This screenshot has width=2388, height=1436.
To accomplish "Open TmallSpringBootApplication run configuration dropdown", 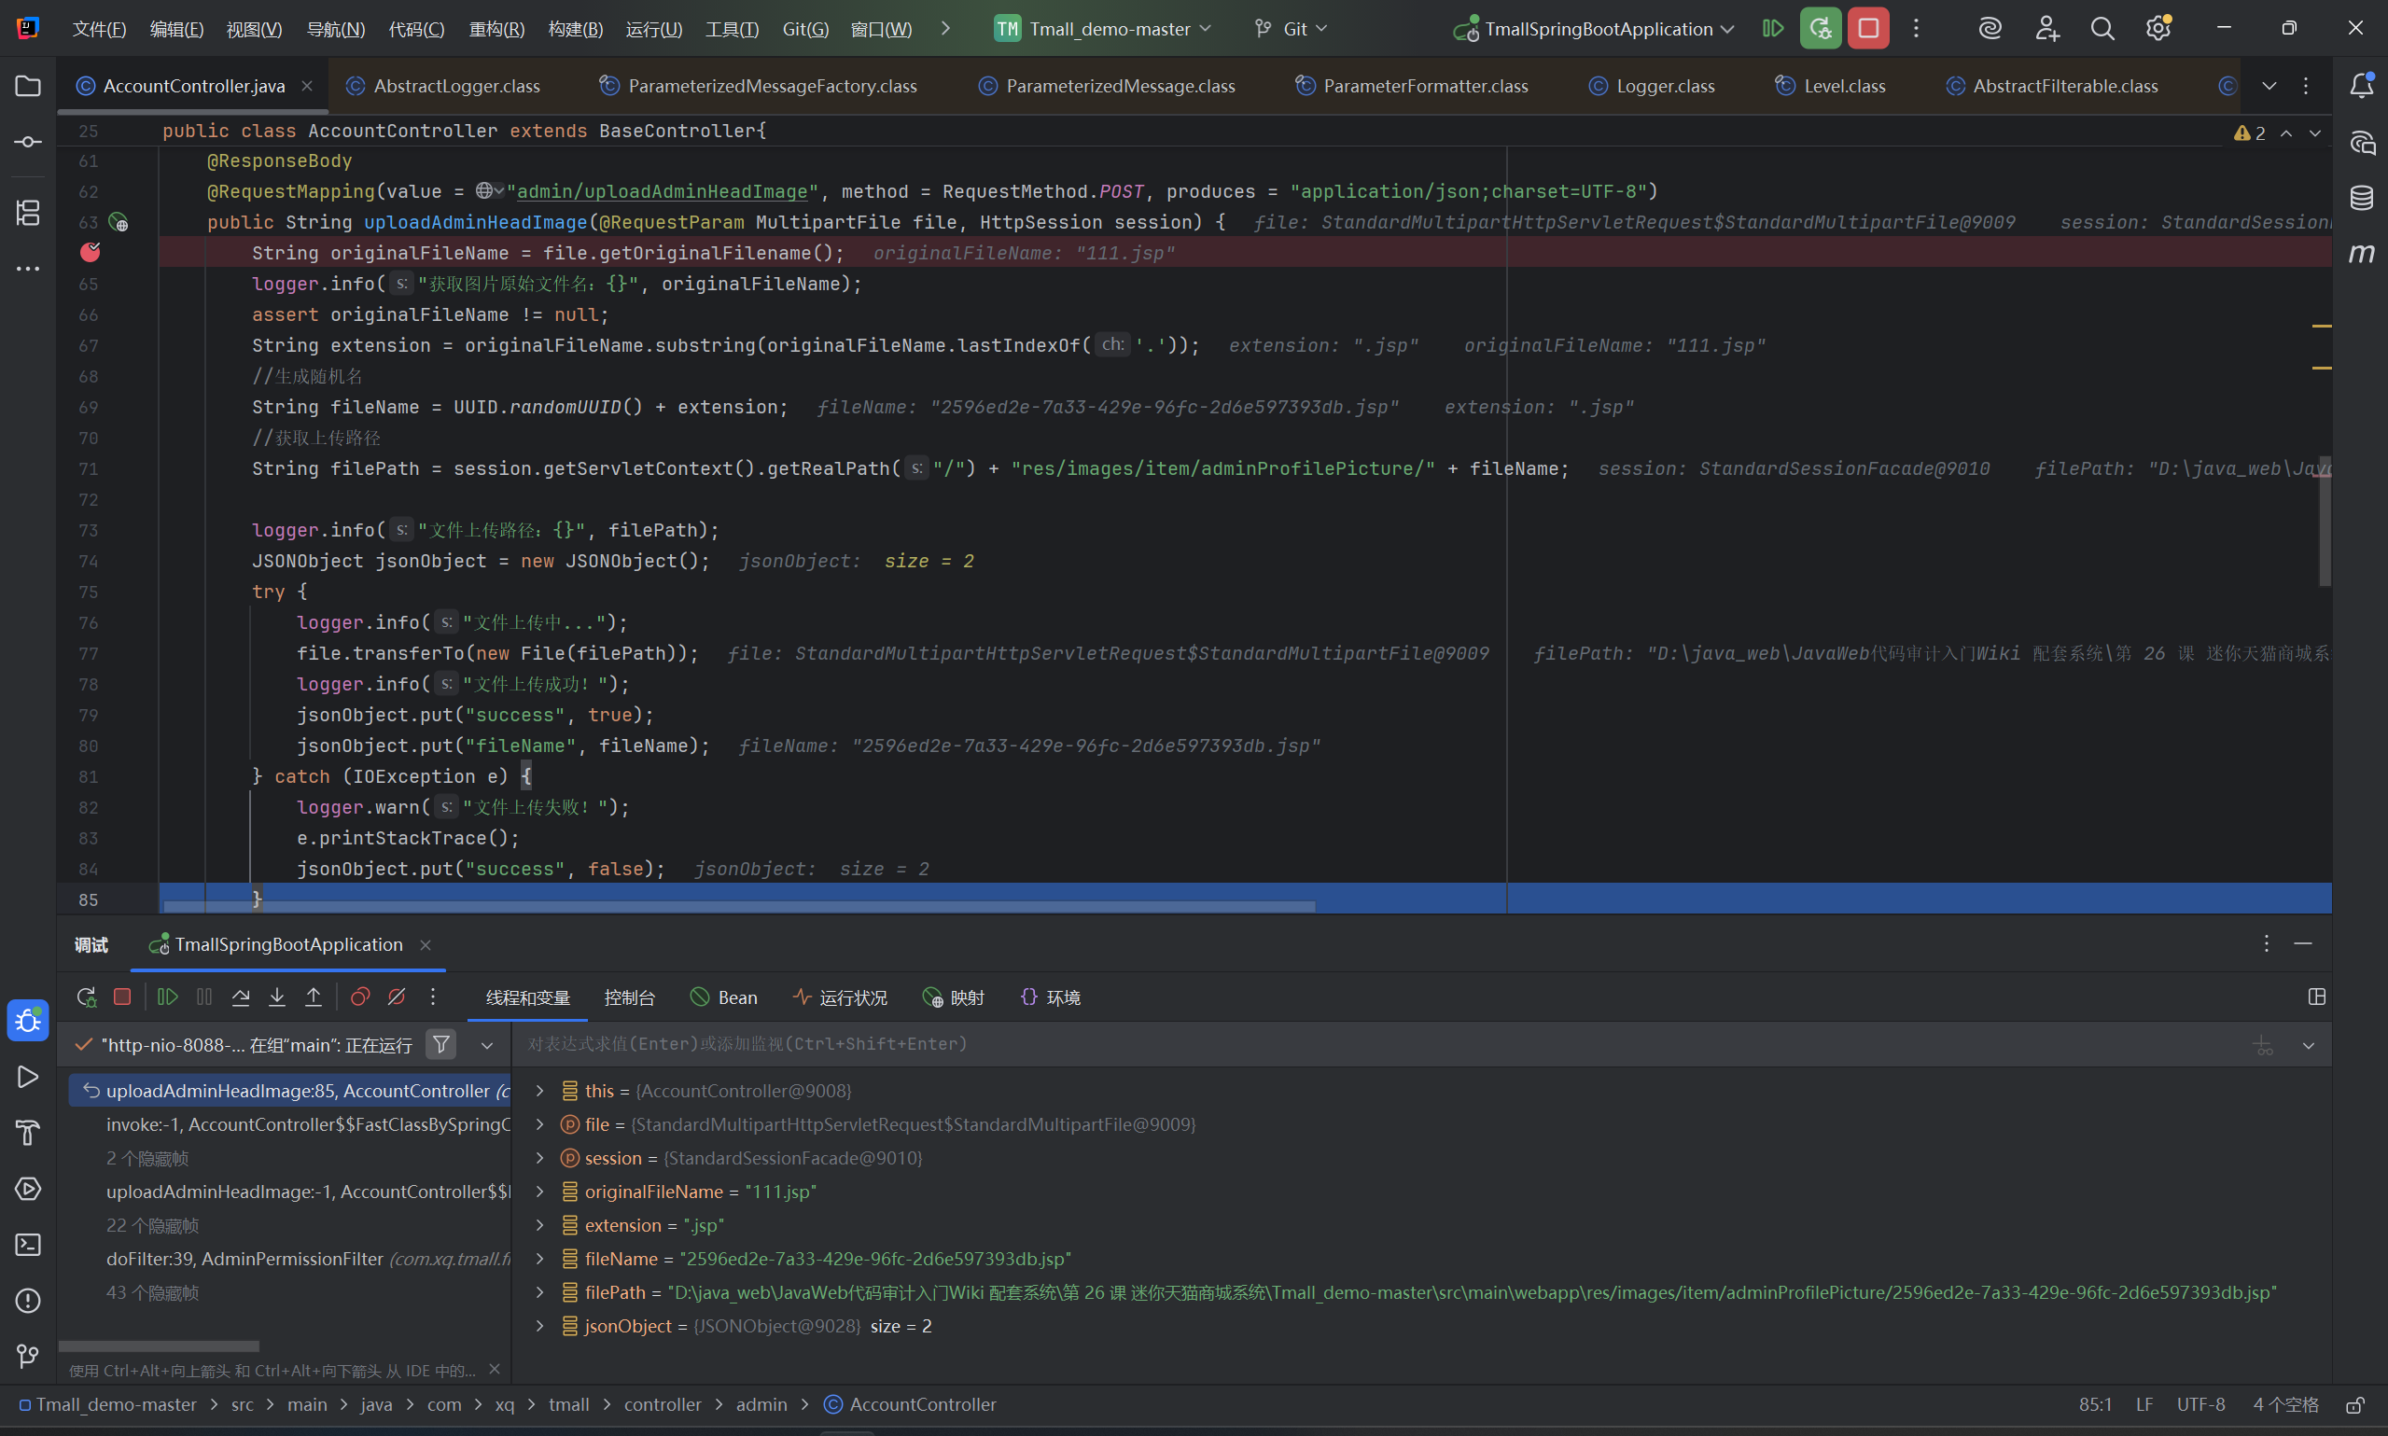I will (1597, 29).
